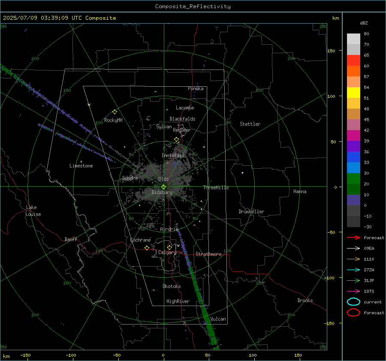
Task: Click the Airdrie label
Action: pos(169,229)
